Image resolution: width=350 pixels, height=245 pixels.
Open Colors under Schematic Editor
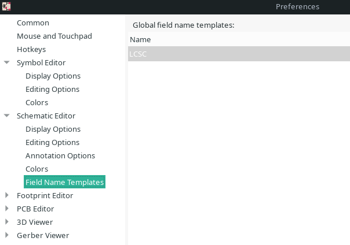[37, 169]
